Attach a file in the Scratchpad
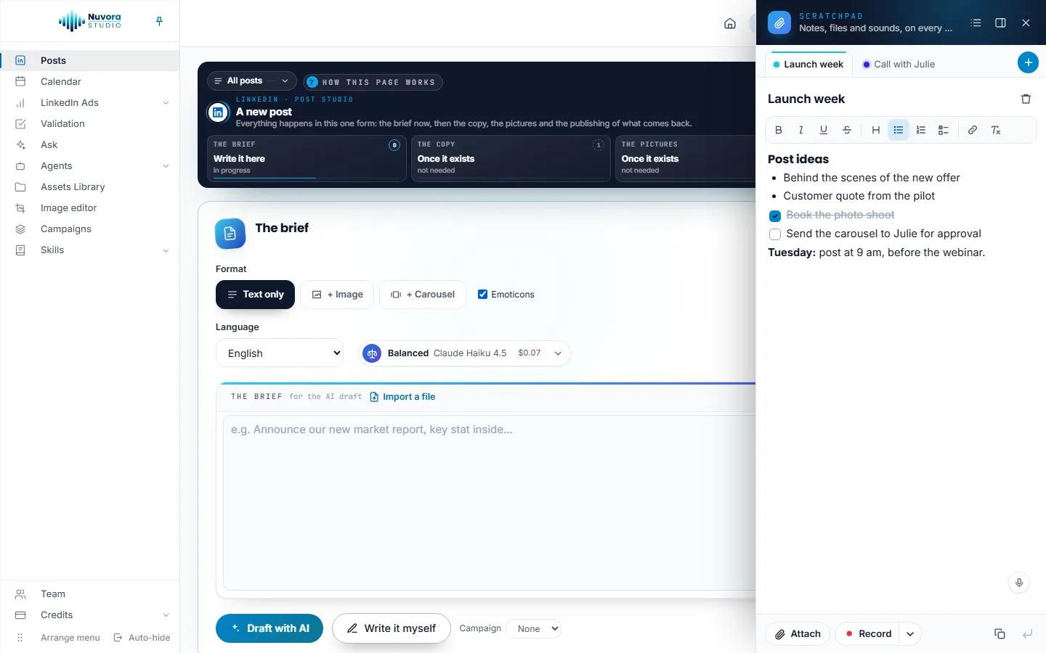Image resolution: width=1046 pixels, height=653 pixels. 798,634
